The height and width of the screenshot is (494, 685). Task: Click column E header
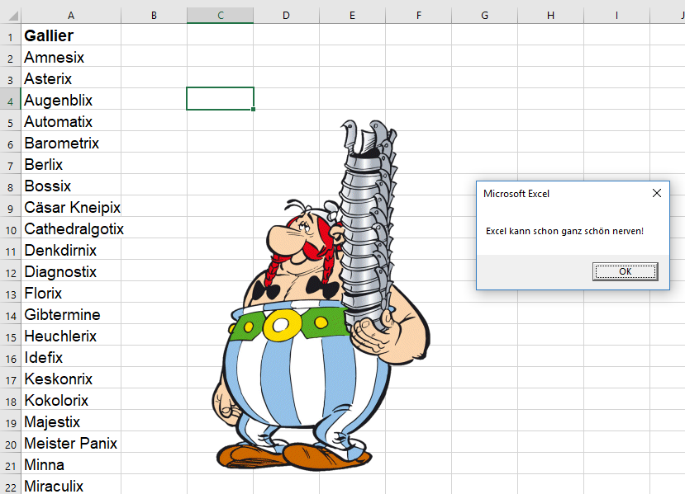tap(352, 15)
